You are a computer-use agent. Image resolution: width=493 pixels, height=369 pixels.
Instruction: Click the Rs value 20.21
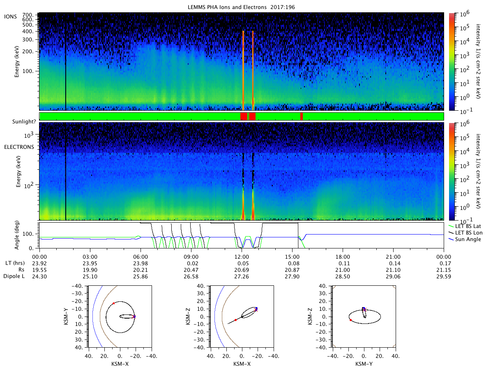click(141, 270)
